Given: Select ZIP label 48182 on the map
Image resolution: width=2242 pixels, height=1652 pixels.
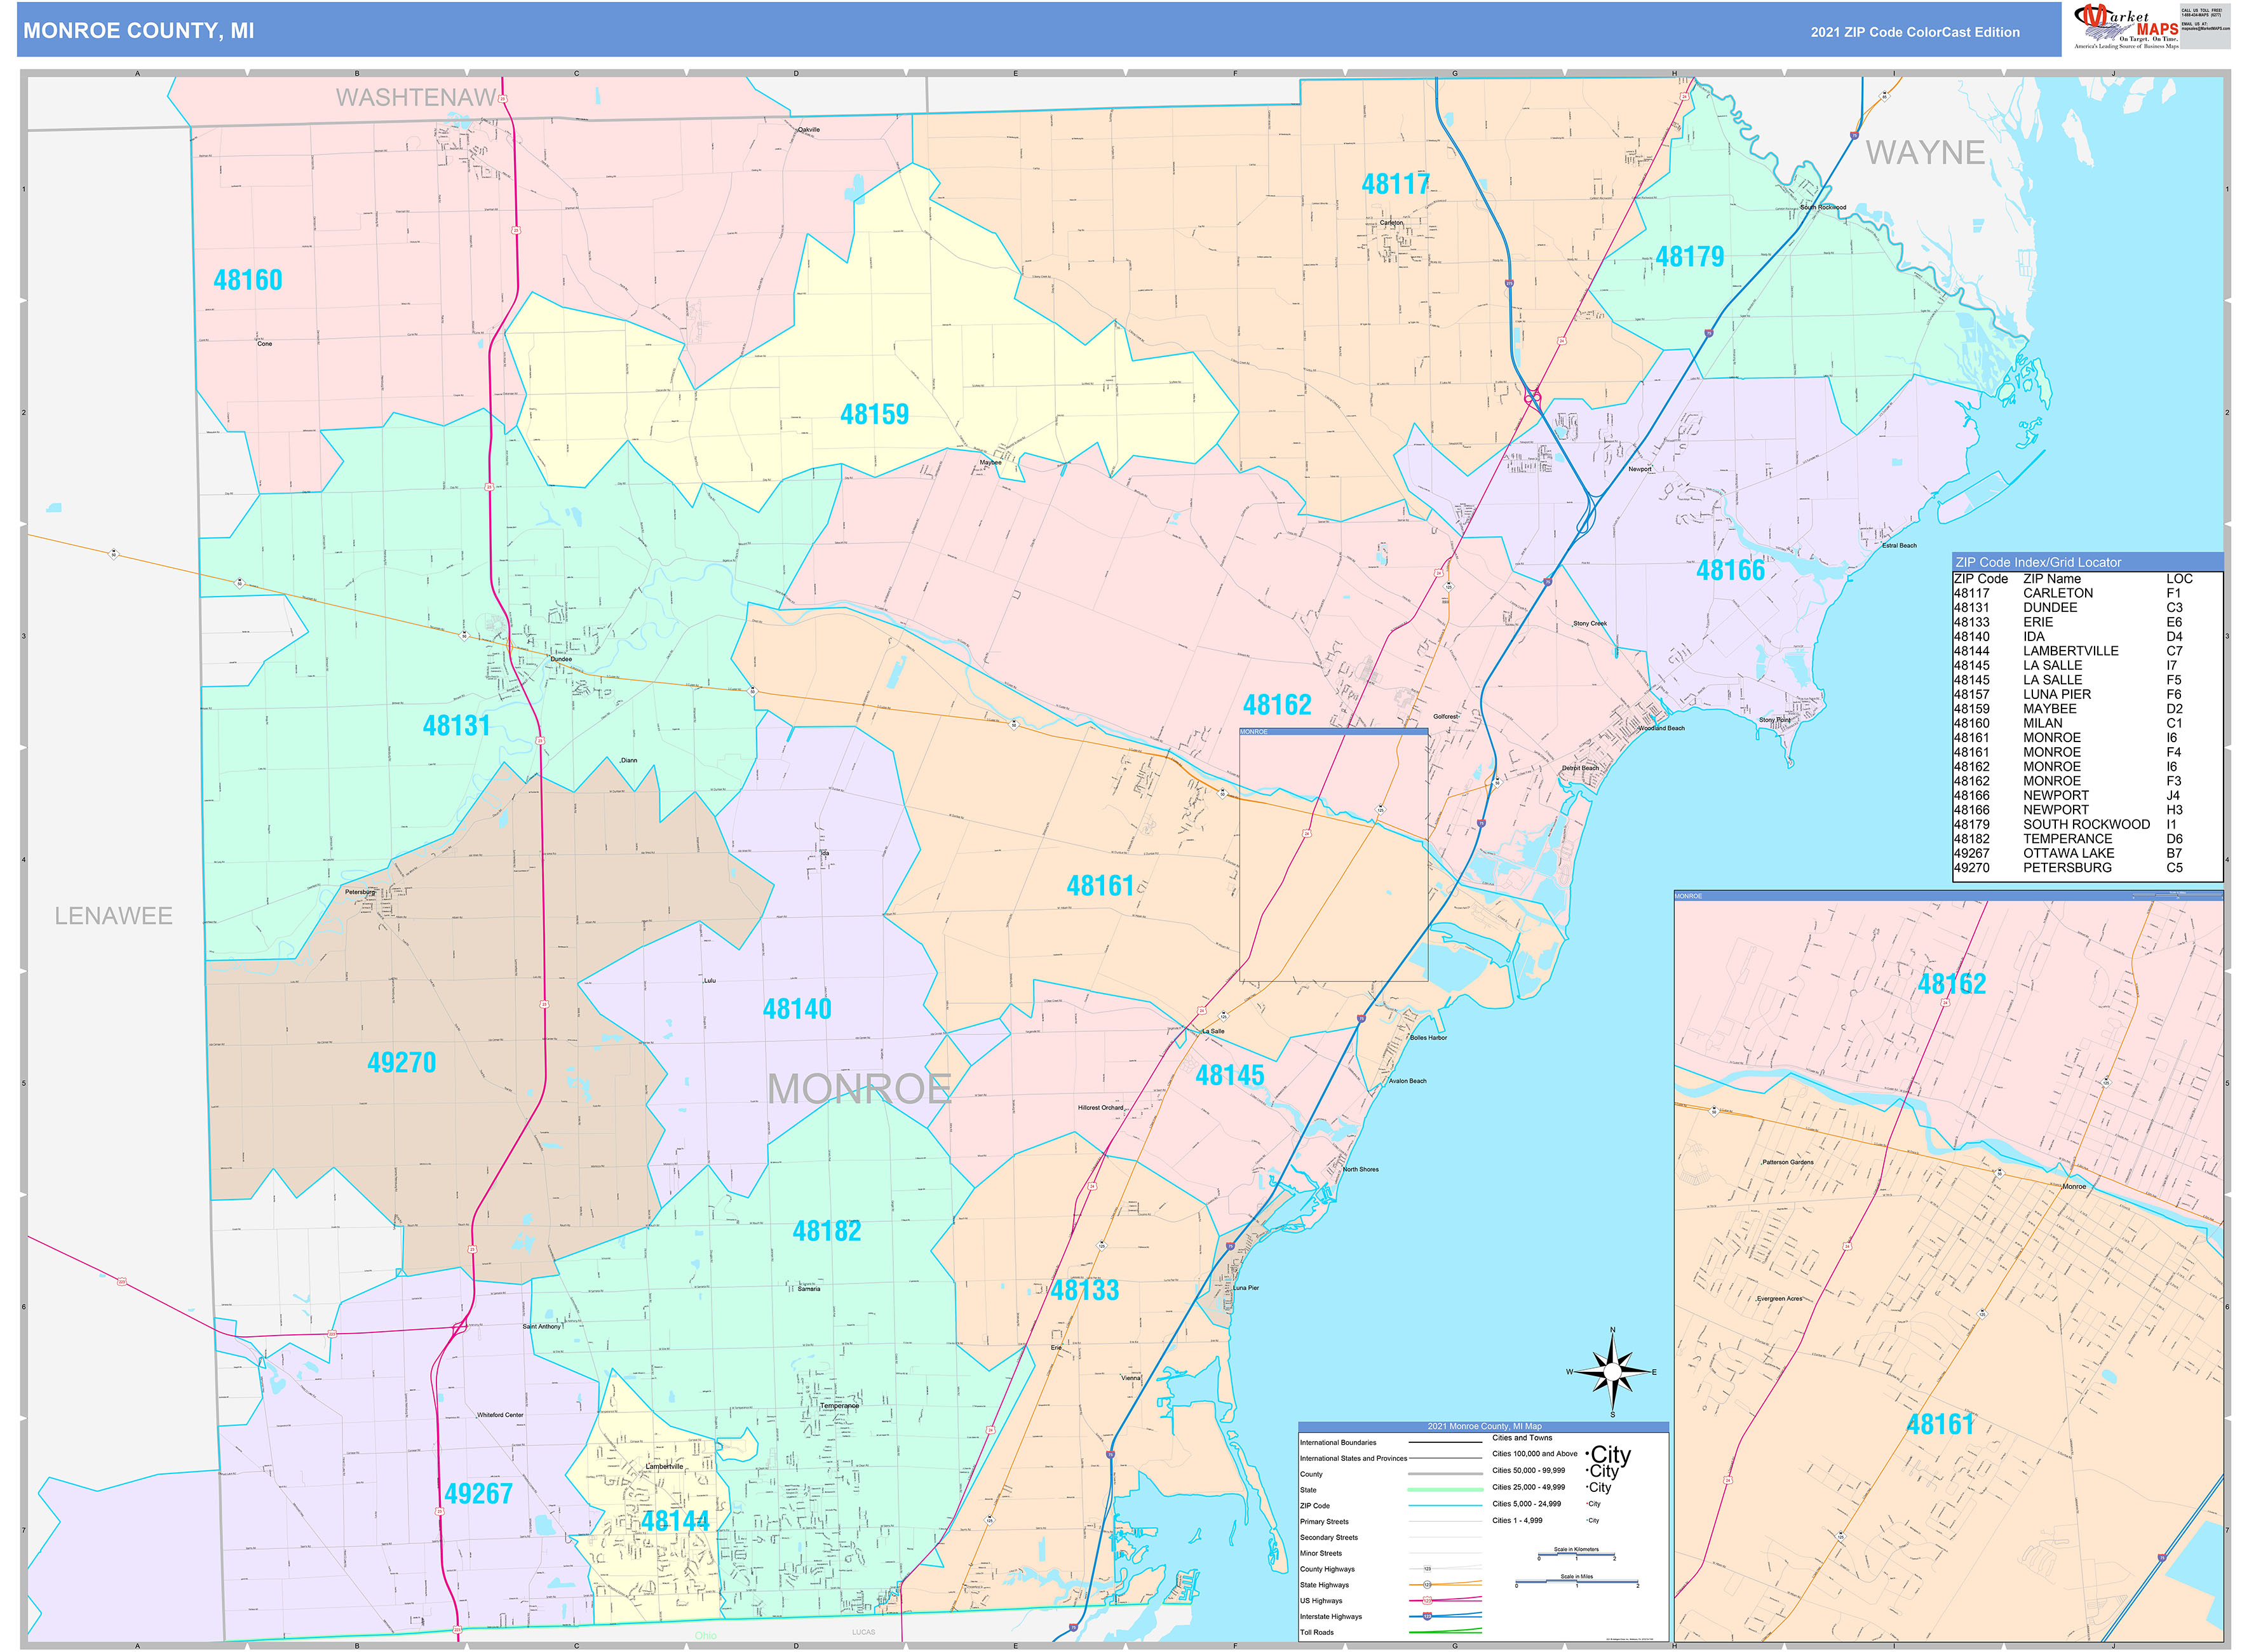Looking at the screenshot, I should [827, 1231].
